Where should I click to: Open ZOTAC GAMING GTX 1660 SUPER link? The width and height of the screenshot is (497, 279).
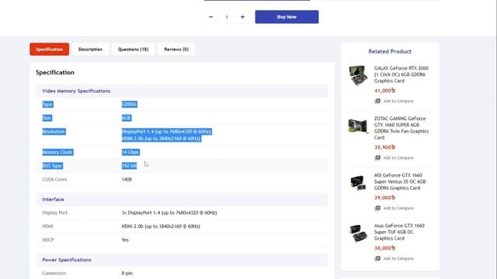pyautogui.click(x=401, y=128)
